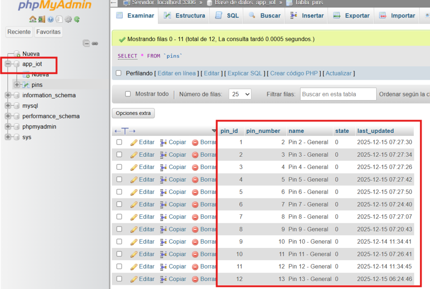Expand the mysql database tree node
The width and height of the screenshot is (430, 289).
click(x=8, y=106)
